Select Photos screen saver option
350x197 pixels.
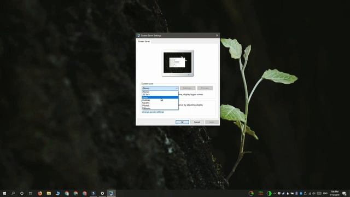[x=160, y=106]
